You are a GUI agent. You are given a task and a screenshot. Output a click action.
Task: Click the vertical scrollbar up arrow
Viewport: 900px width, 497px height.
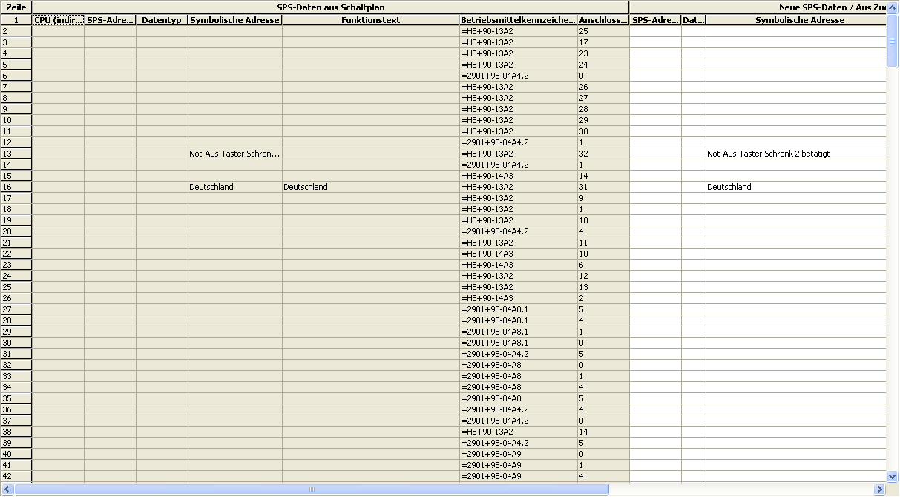point(893,7)
